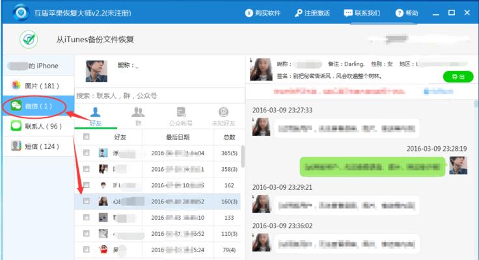Screen dimensions: 479x260
Task: Click avatar in the 358(3) friend row
Action: pyautogui.click(x=103, y=169)
